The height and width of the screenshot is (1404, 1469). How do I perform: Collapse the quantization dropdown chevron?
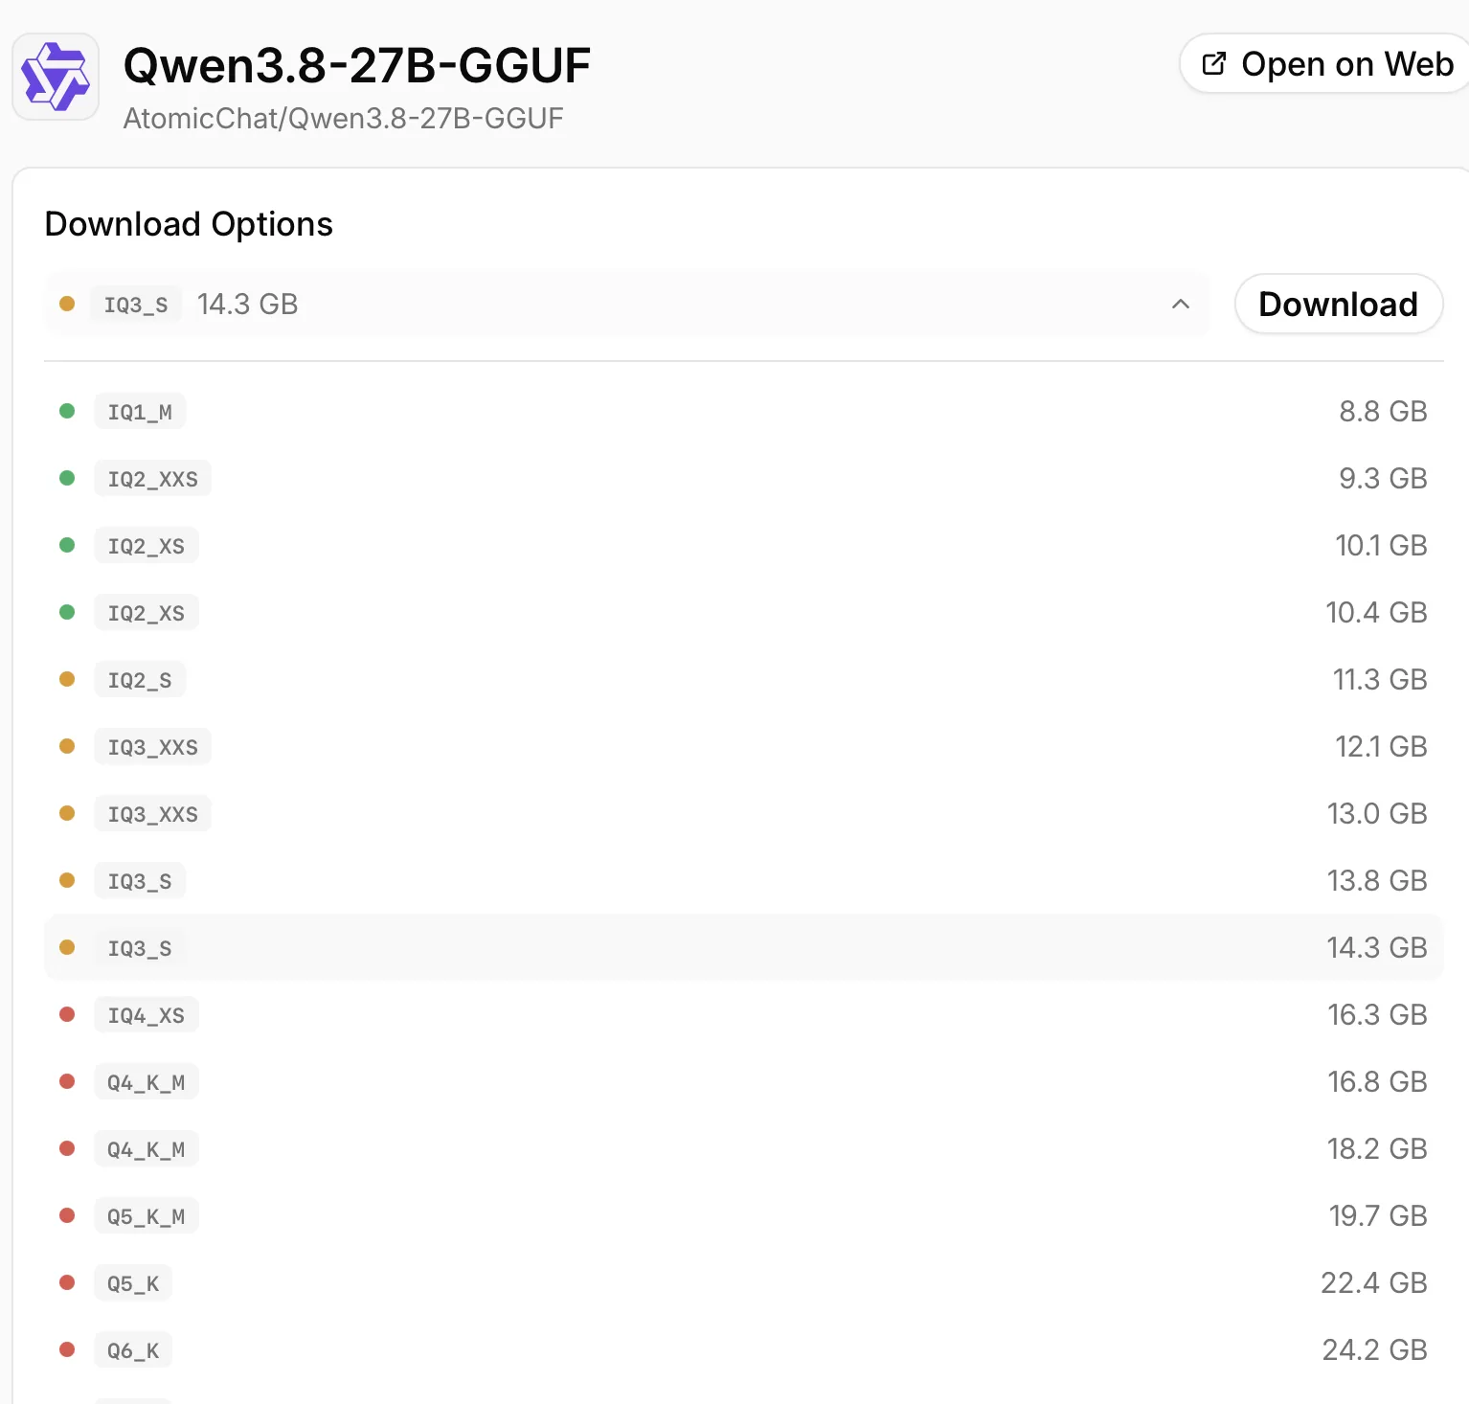[x=1181, y=304]
